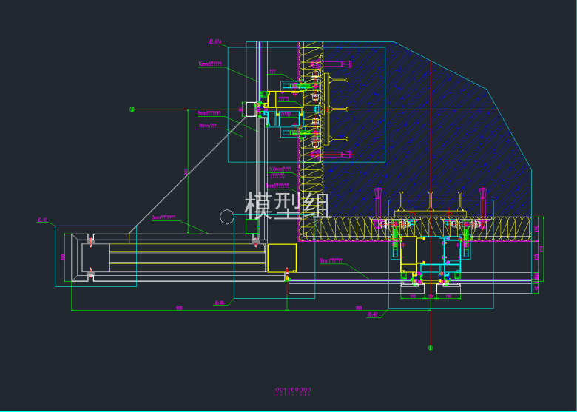Click the yellow square column section
Image resolution: width=577 pixels, height=412 pixels.
[x=282, y=258]
